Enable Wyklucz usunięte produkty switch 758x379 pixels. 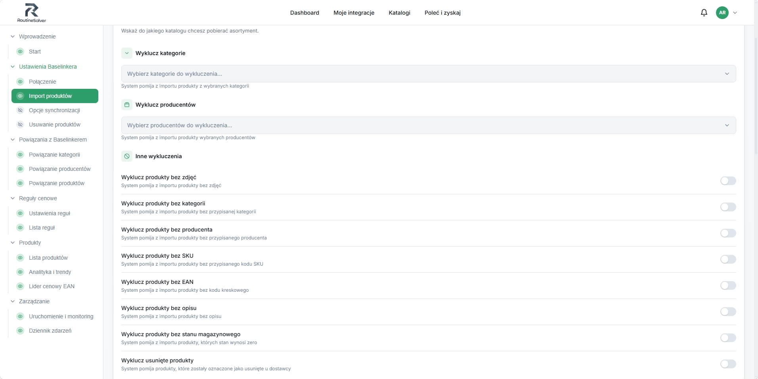click(x=728, y=364)
